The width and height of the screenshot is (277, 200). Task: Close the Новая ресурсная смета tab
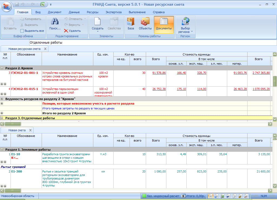45,49
